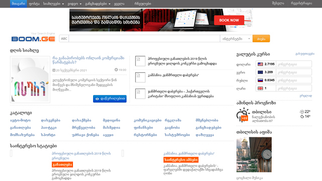Click the Georgian flag lari icon
The height and width of the screenshot is (181, 322).
pos(260,88)
